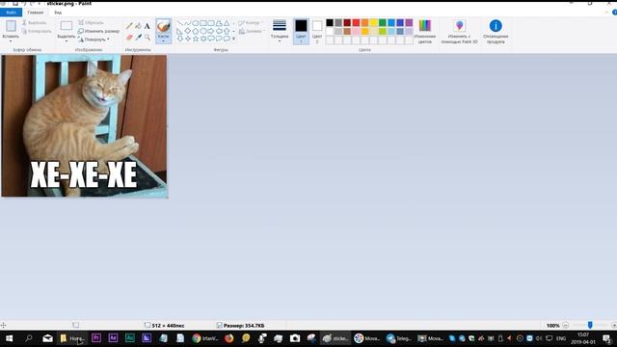Choose the Four-point star shape
617x347 pixels.
pyautogui.click(x=188, y=39)
